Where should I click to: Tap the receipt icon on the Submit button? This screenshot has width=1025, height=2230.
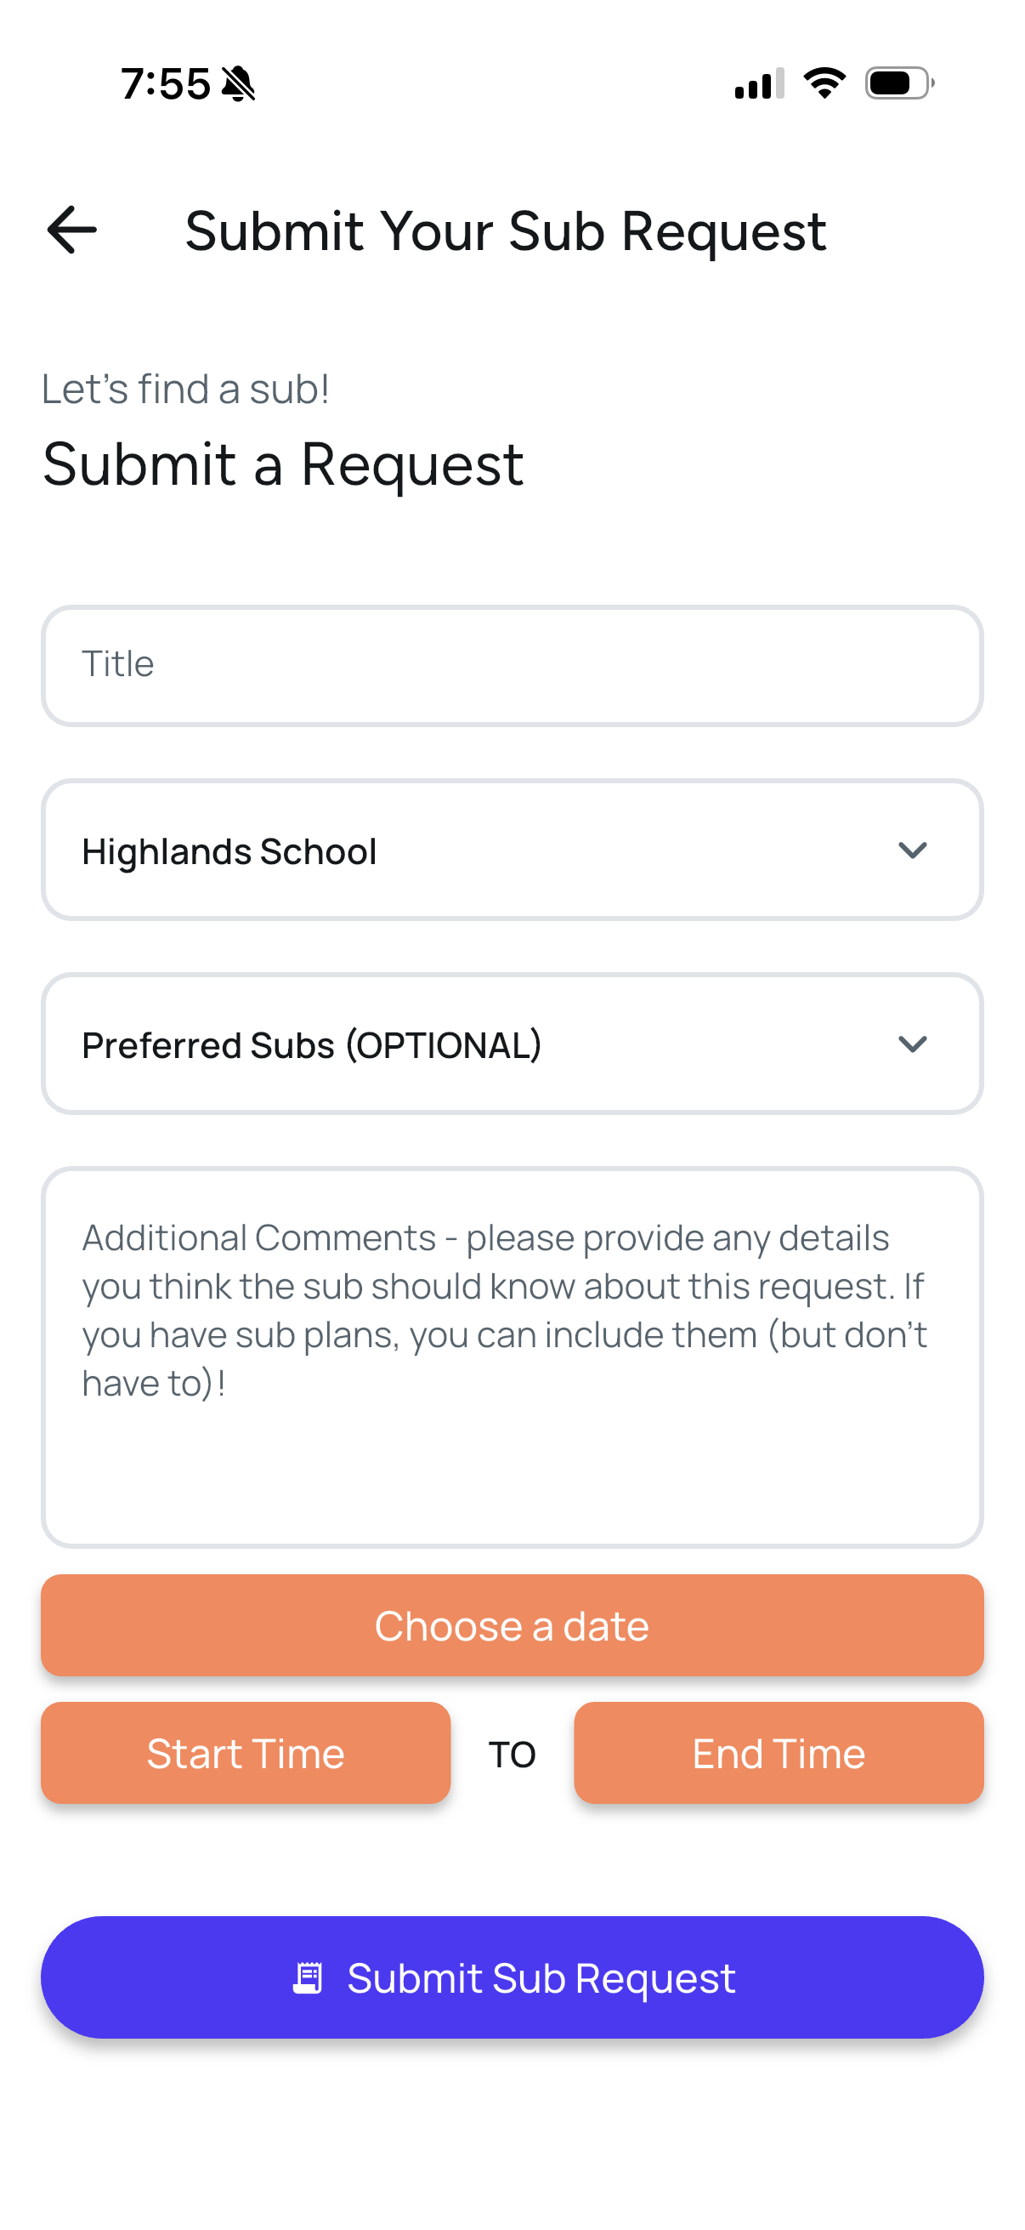309,1978
